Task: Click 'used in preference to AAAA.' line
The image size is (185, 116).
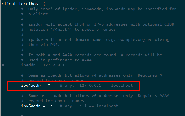Action: (61, 60)
